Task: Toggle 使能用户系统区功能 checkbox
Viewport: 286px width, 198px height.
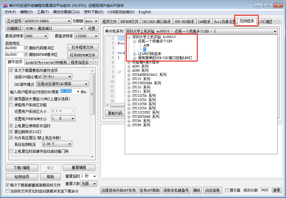Action: (11, 105)
